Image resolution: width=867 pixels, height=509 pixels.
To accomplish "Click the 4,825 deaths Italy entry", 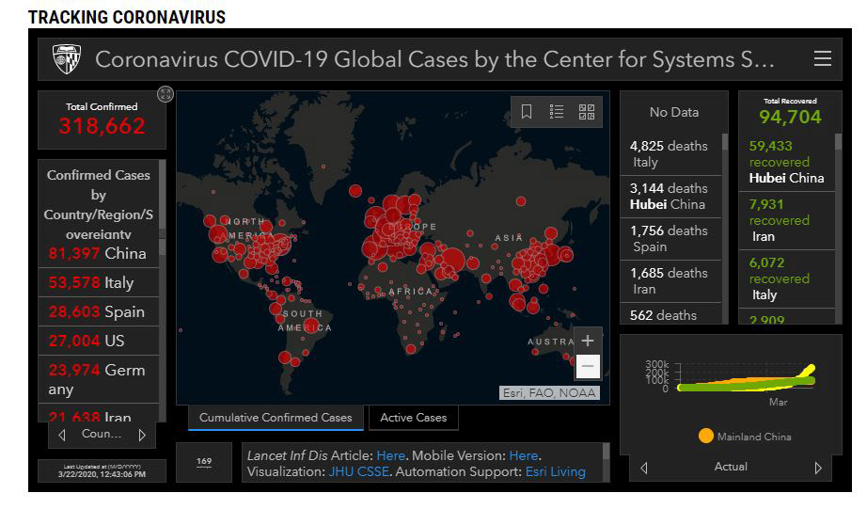I will tap(670, 153).
